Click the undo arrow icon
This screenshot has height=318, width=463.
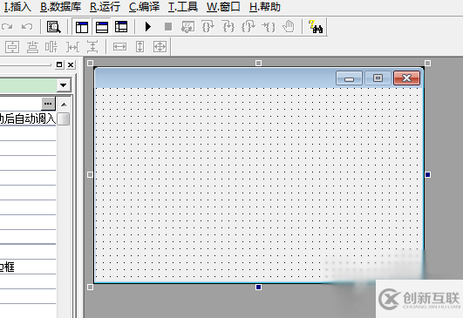tap(27, 27)
